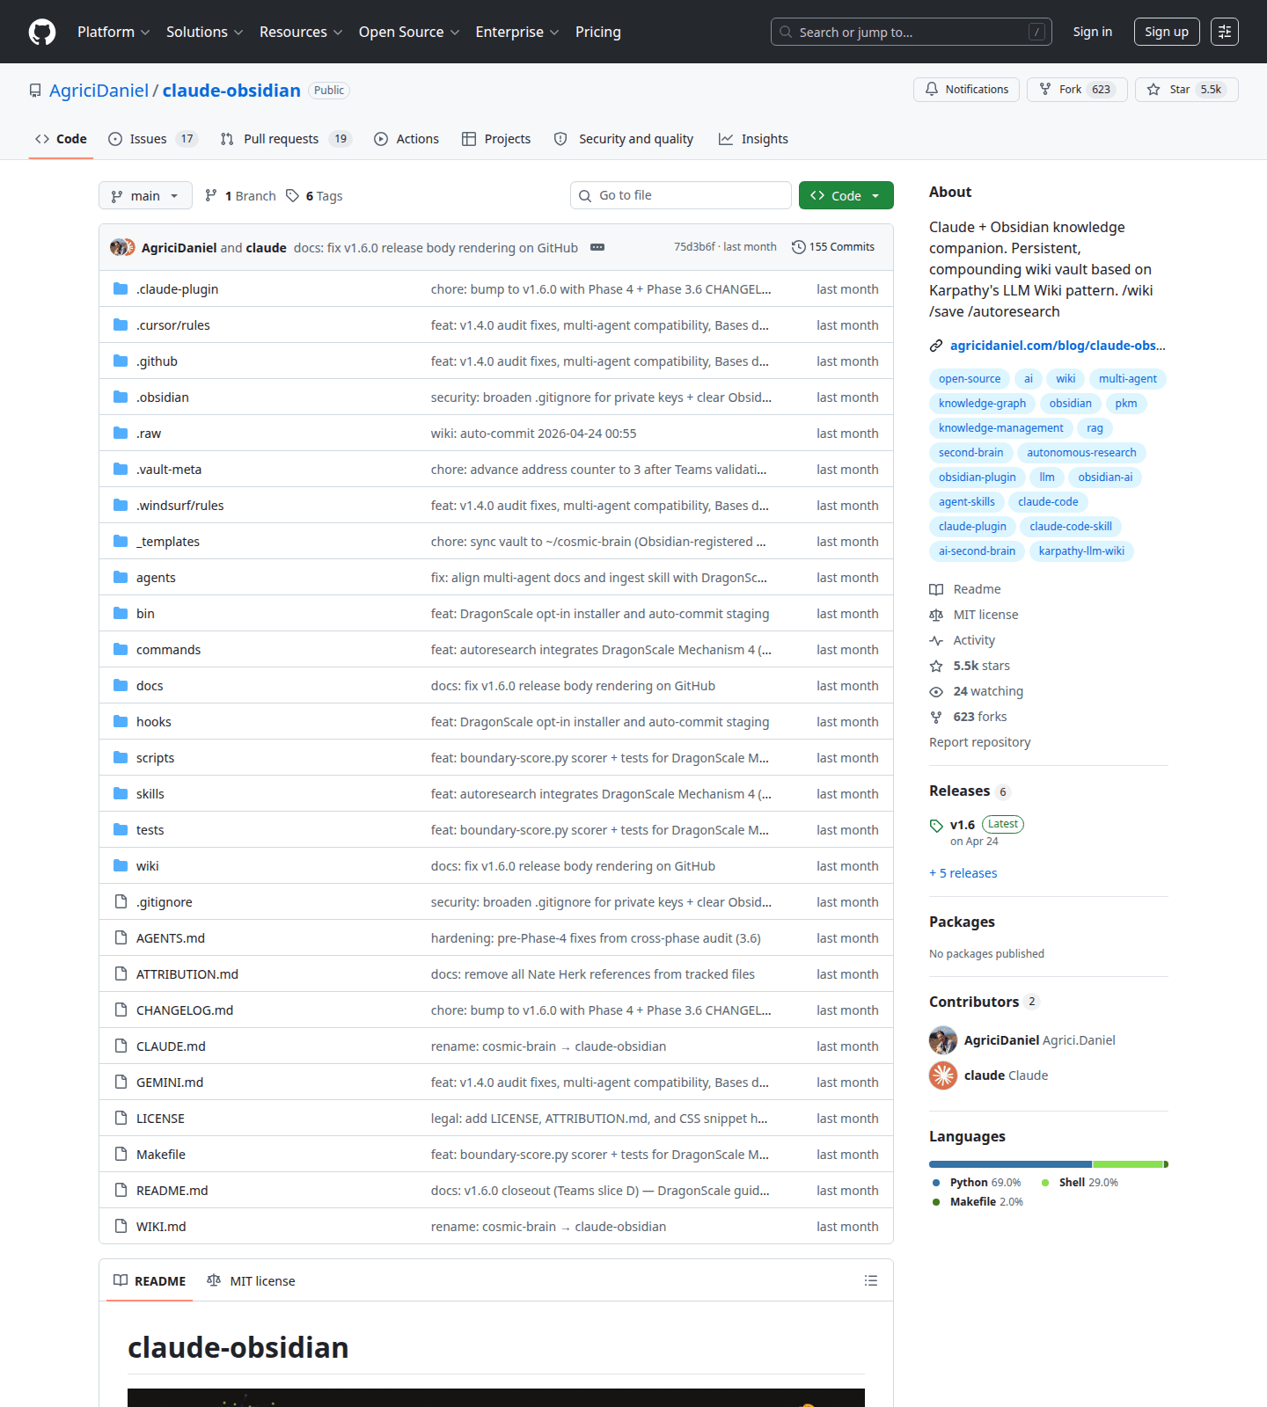
Task: Open Readme link in About sidebar
Action: point(965,589)
